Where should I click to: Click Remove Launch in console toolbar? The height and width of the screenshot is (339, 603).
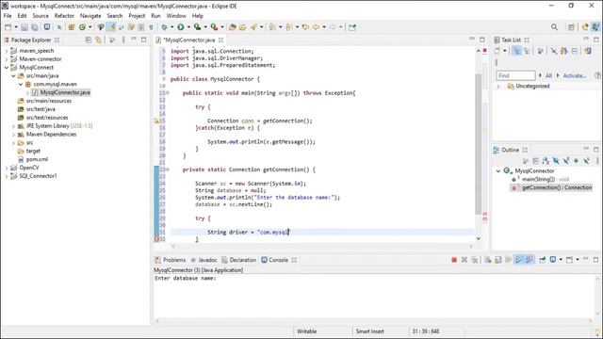point(464,260)
